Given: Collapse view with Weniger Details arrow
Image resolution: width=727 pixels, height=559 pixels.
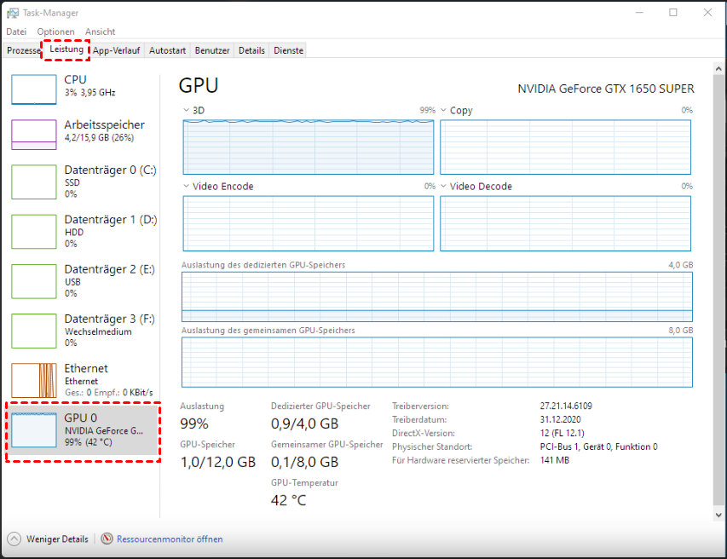Looking at the screenshot, I should 14,539.
